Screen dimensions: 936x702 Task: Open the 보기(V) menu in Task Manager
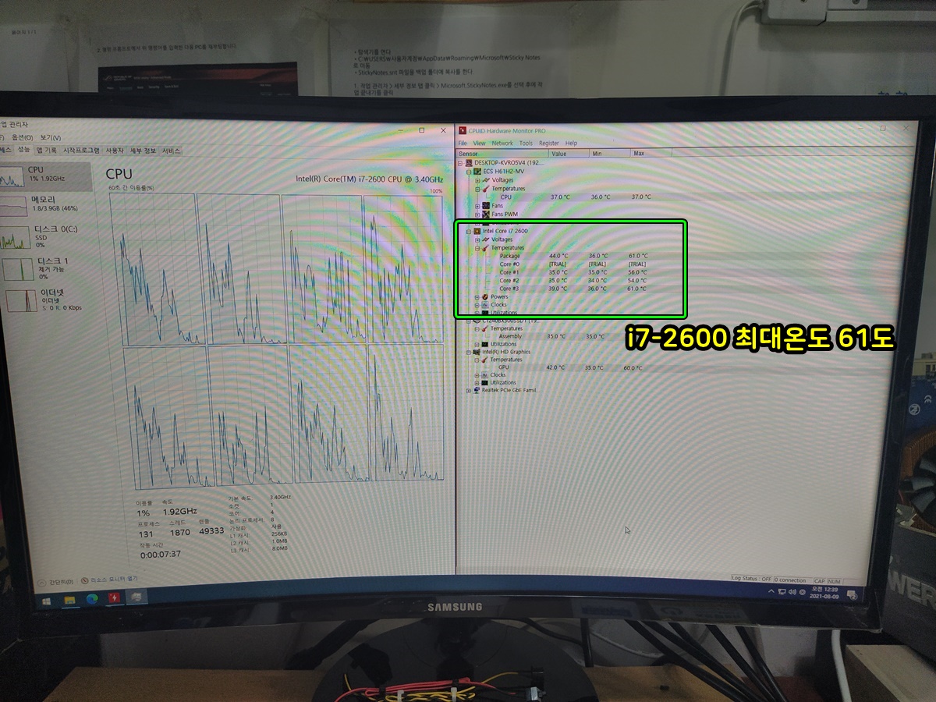click(51, 138)
